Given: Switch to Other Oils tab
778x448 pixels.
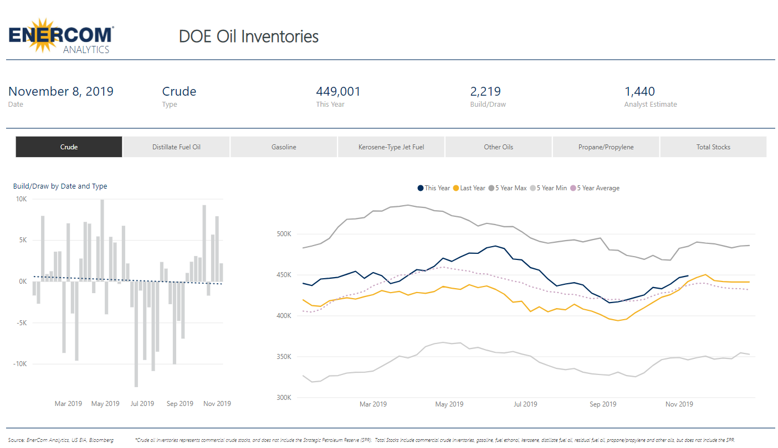Looking at the screenshot, I should pos(499,147).
